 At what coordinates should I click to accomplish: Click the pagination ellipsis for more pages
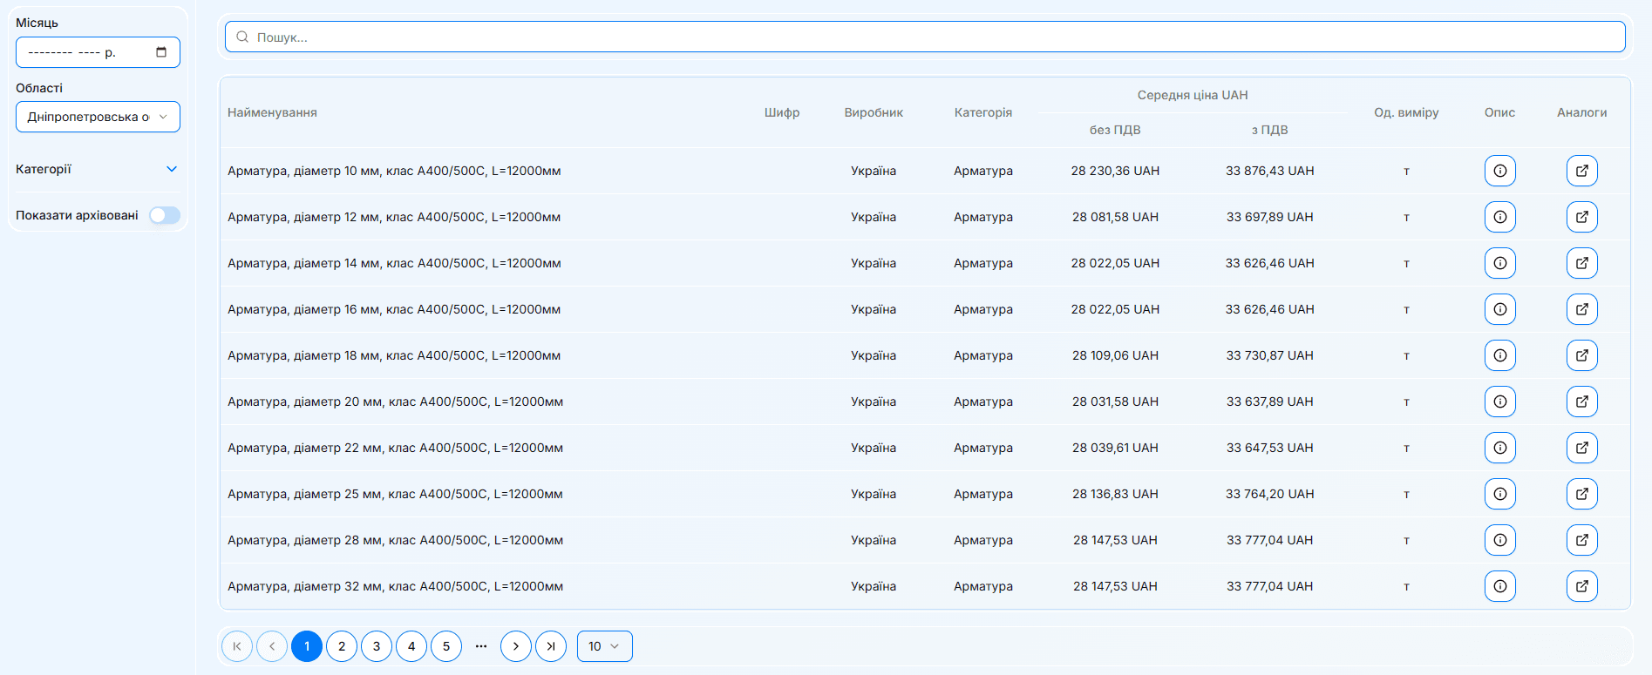pyautogui.click(x=481, y=646)
